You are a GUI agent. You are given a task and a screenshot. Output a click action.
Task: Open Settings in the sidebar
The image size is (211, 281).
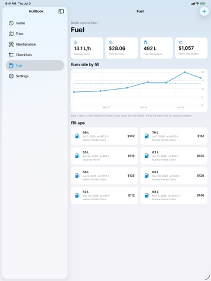pyautogui.click(x=35, y=76)
